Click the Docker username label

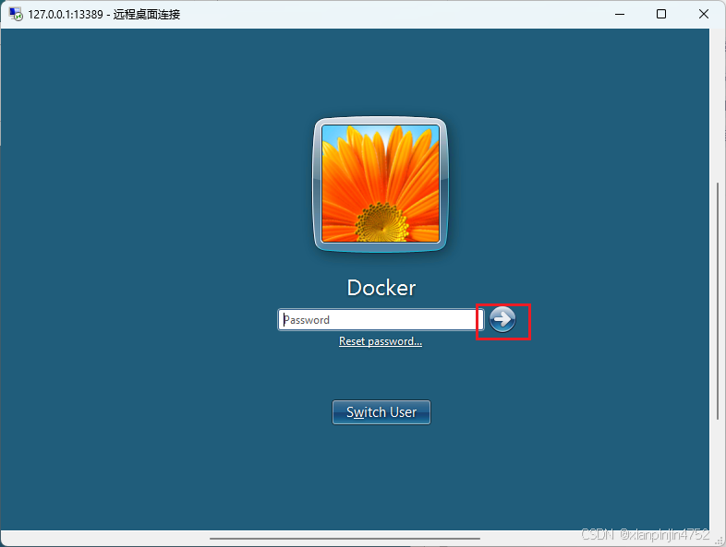[x=381, y=288]
